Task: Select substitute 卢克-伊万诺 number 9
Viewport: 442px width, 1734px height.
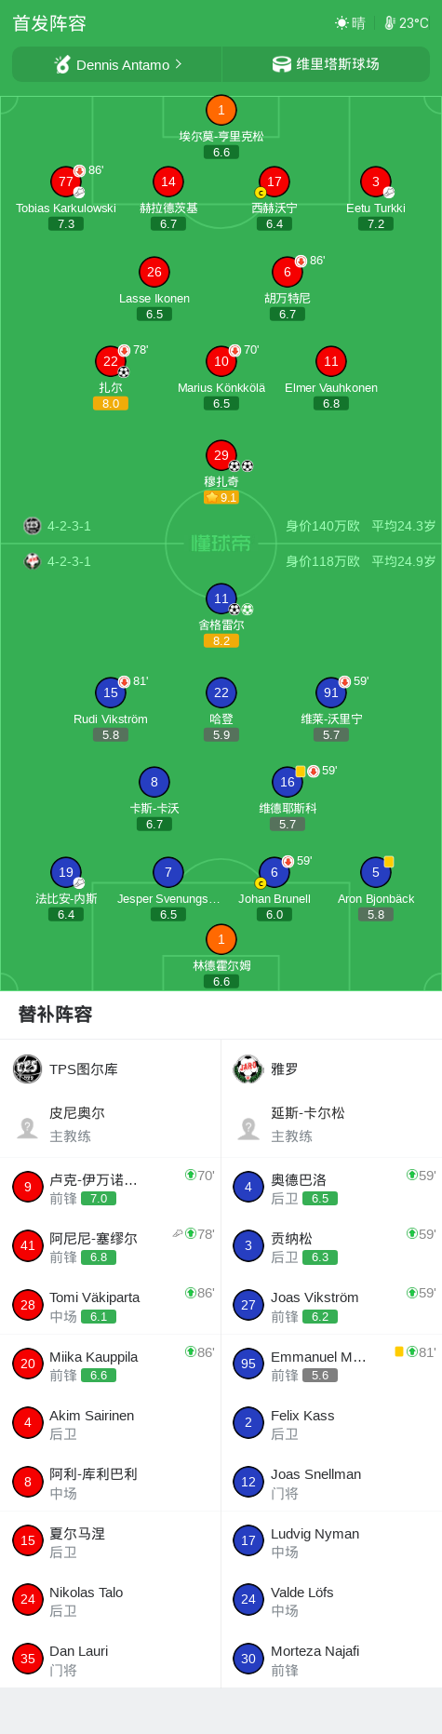Action: pyautogui.click(x=111, y=1187)
